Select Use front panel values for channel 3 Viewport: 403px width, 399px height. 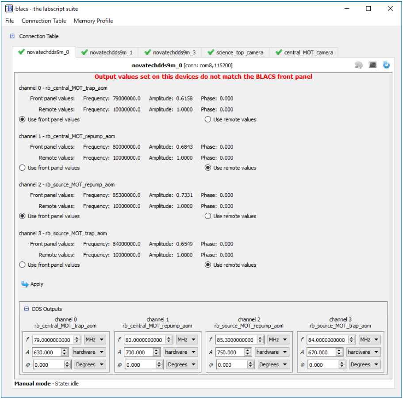coord(23,265)
